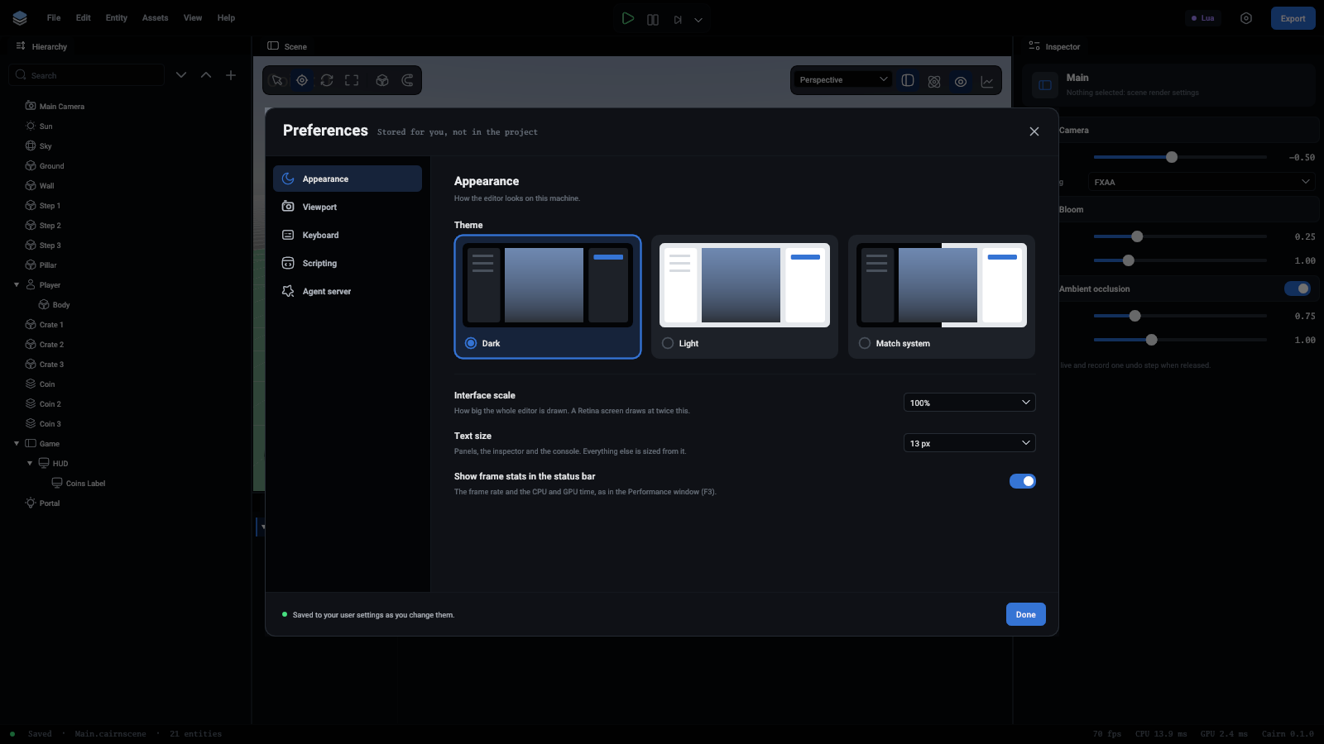Image resolution: width=1324 pixels, height=744 pixels.
Task: Toggle the Ambient occlusion switch in Inspector
Action: coord(1298,289)
